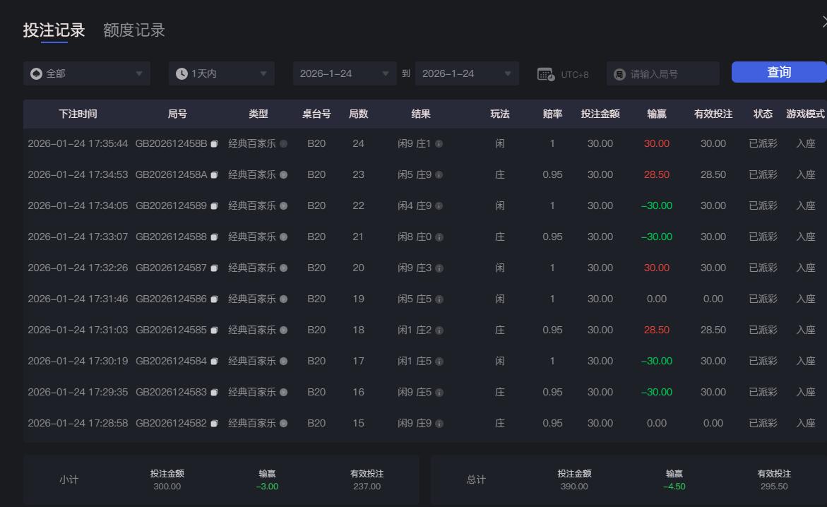Open the end date dropdown
The width and height of the screenshot is (827, 507).
pos(466,73)
